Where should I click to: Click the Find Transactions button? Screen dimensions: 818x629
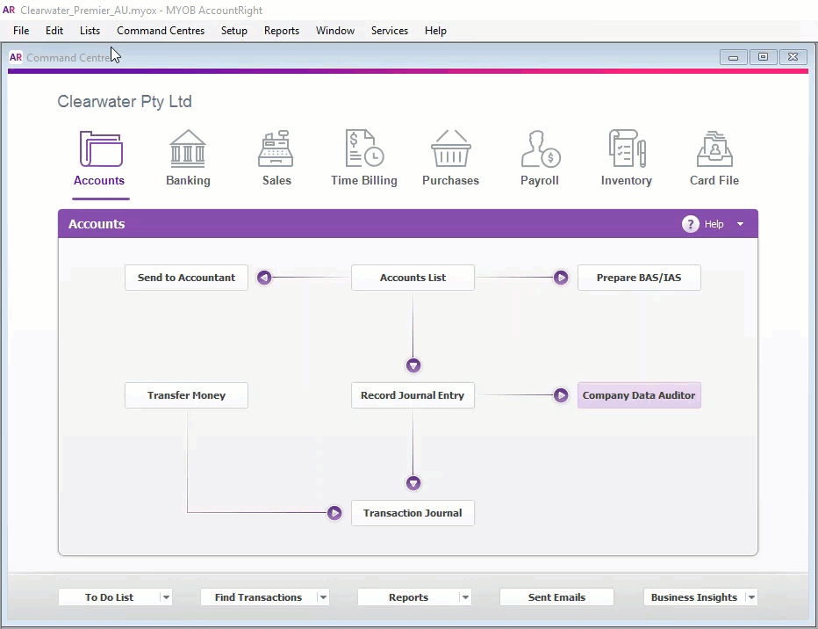258,597
